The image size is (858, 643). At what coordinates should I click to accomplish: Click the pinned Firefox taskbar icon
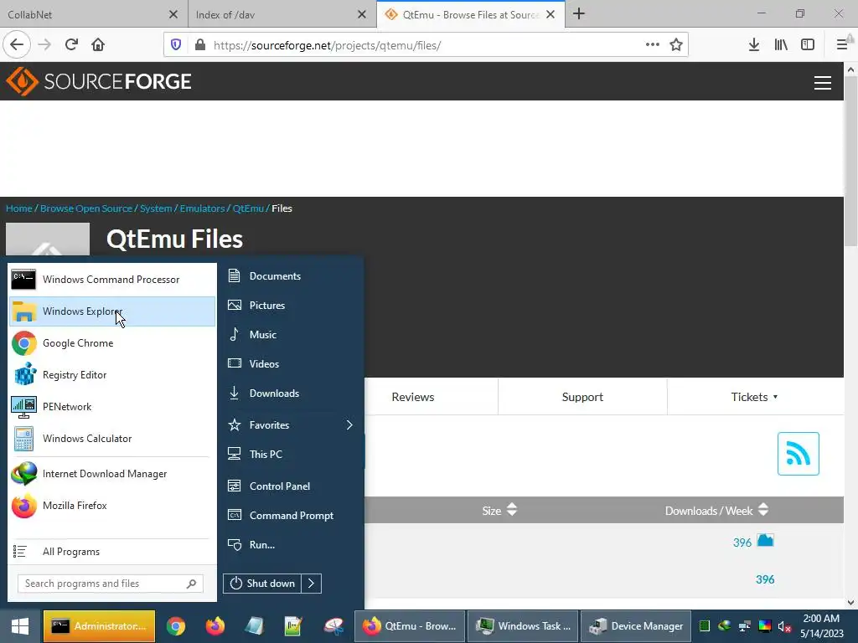coord(215,626)
